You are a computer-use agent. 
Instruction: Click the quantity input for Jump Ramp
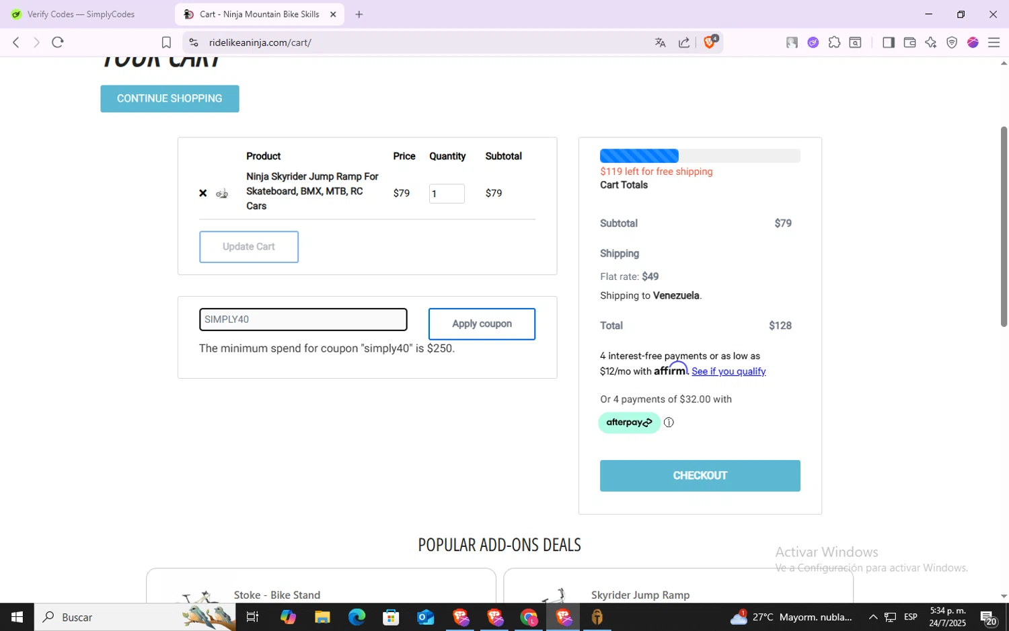[447, 194]
